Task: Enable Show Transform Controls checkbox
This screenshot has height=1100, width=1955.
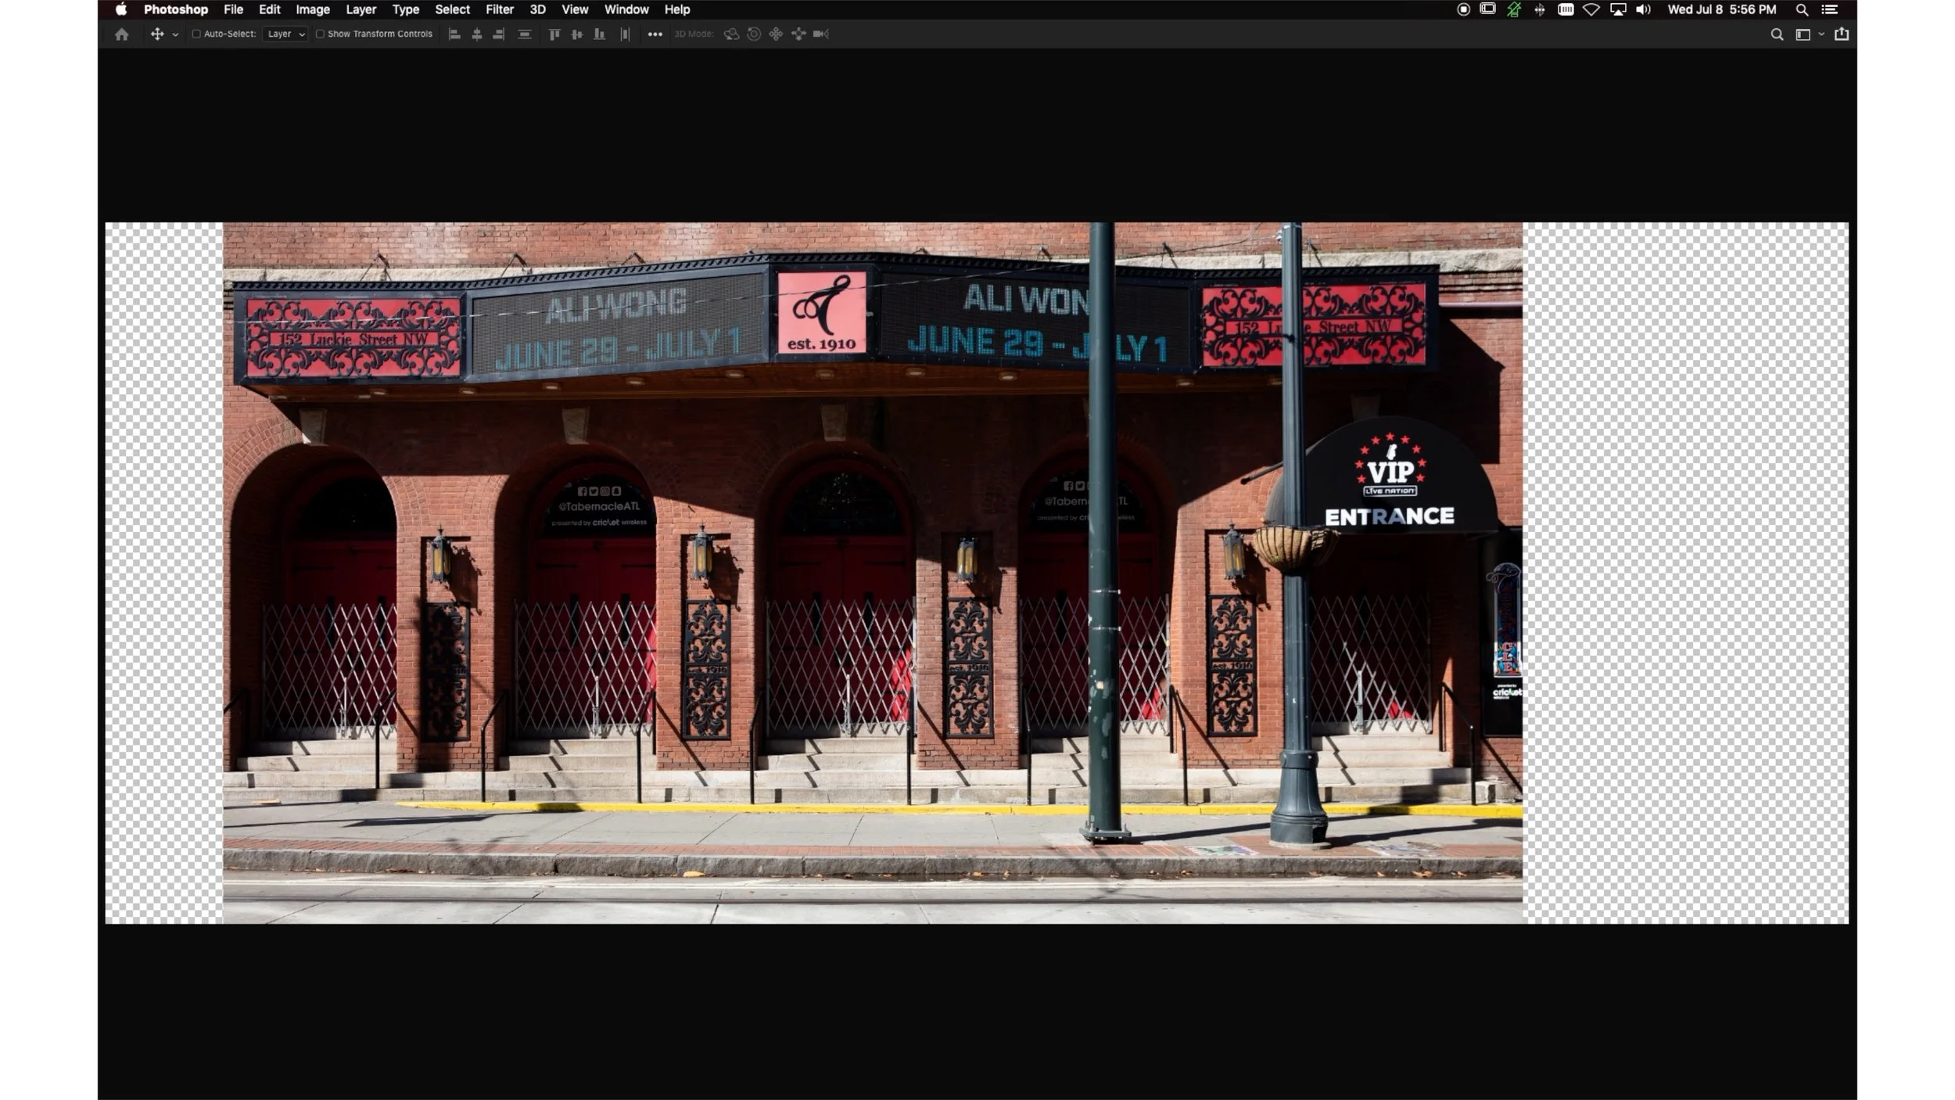Action: click(x=320, y=34)
